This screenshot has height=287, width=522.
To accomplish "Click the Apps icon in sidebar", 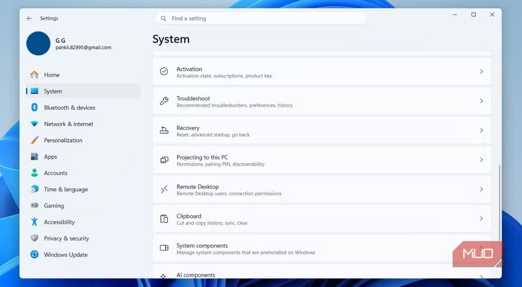I will pyautogui.click(x=35, y=156).
